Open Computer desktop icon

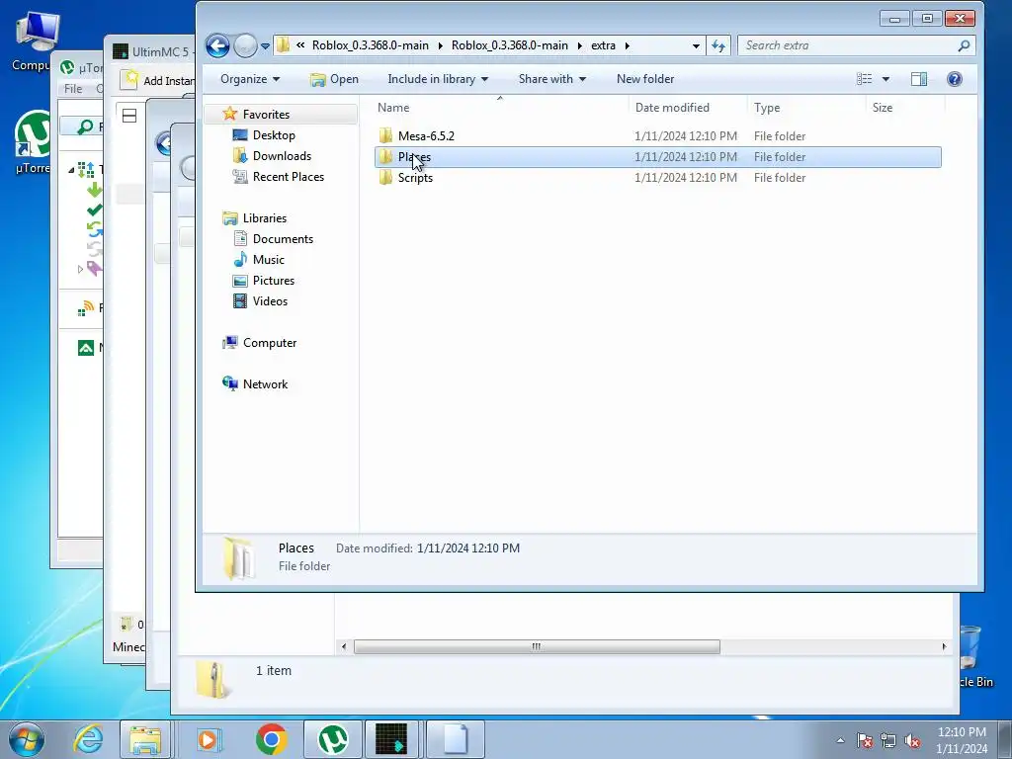coord(33,41)
